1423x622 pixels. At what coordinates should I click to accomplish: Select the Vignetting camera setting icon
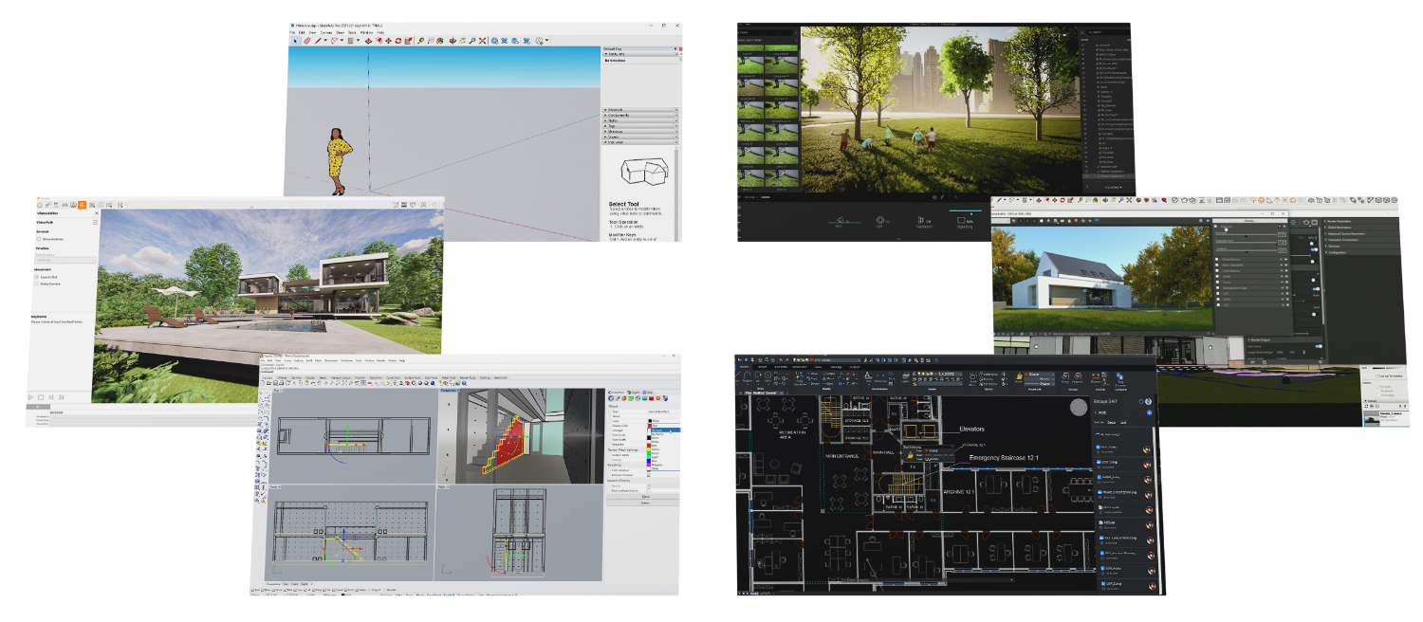pyautogui.click(x=963, y=221)
